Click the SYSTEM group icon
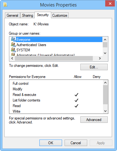 [13, 50]
